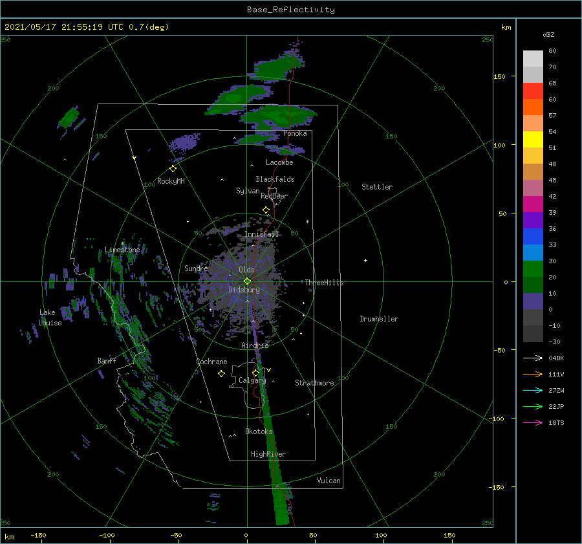
Task: Click the Blackfalds label
Action: 275,179
